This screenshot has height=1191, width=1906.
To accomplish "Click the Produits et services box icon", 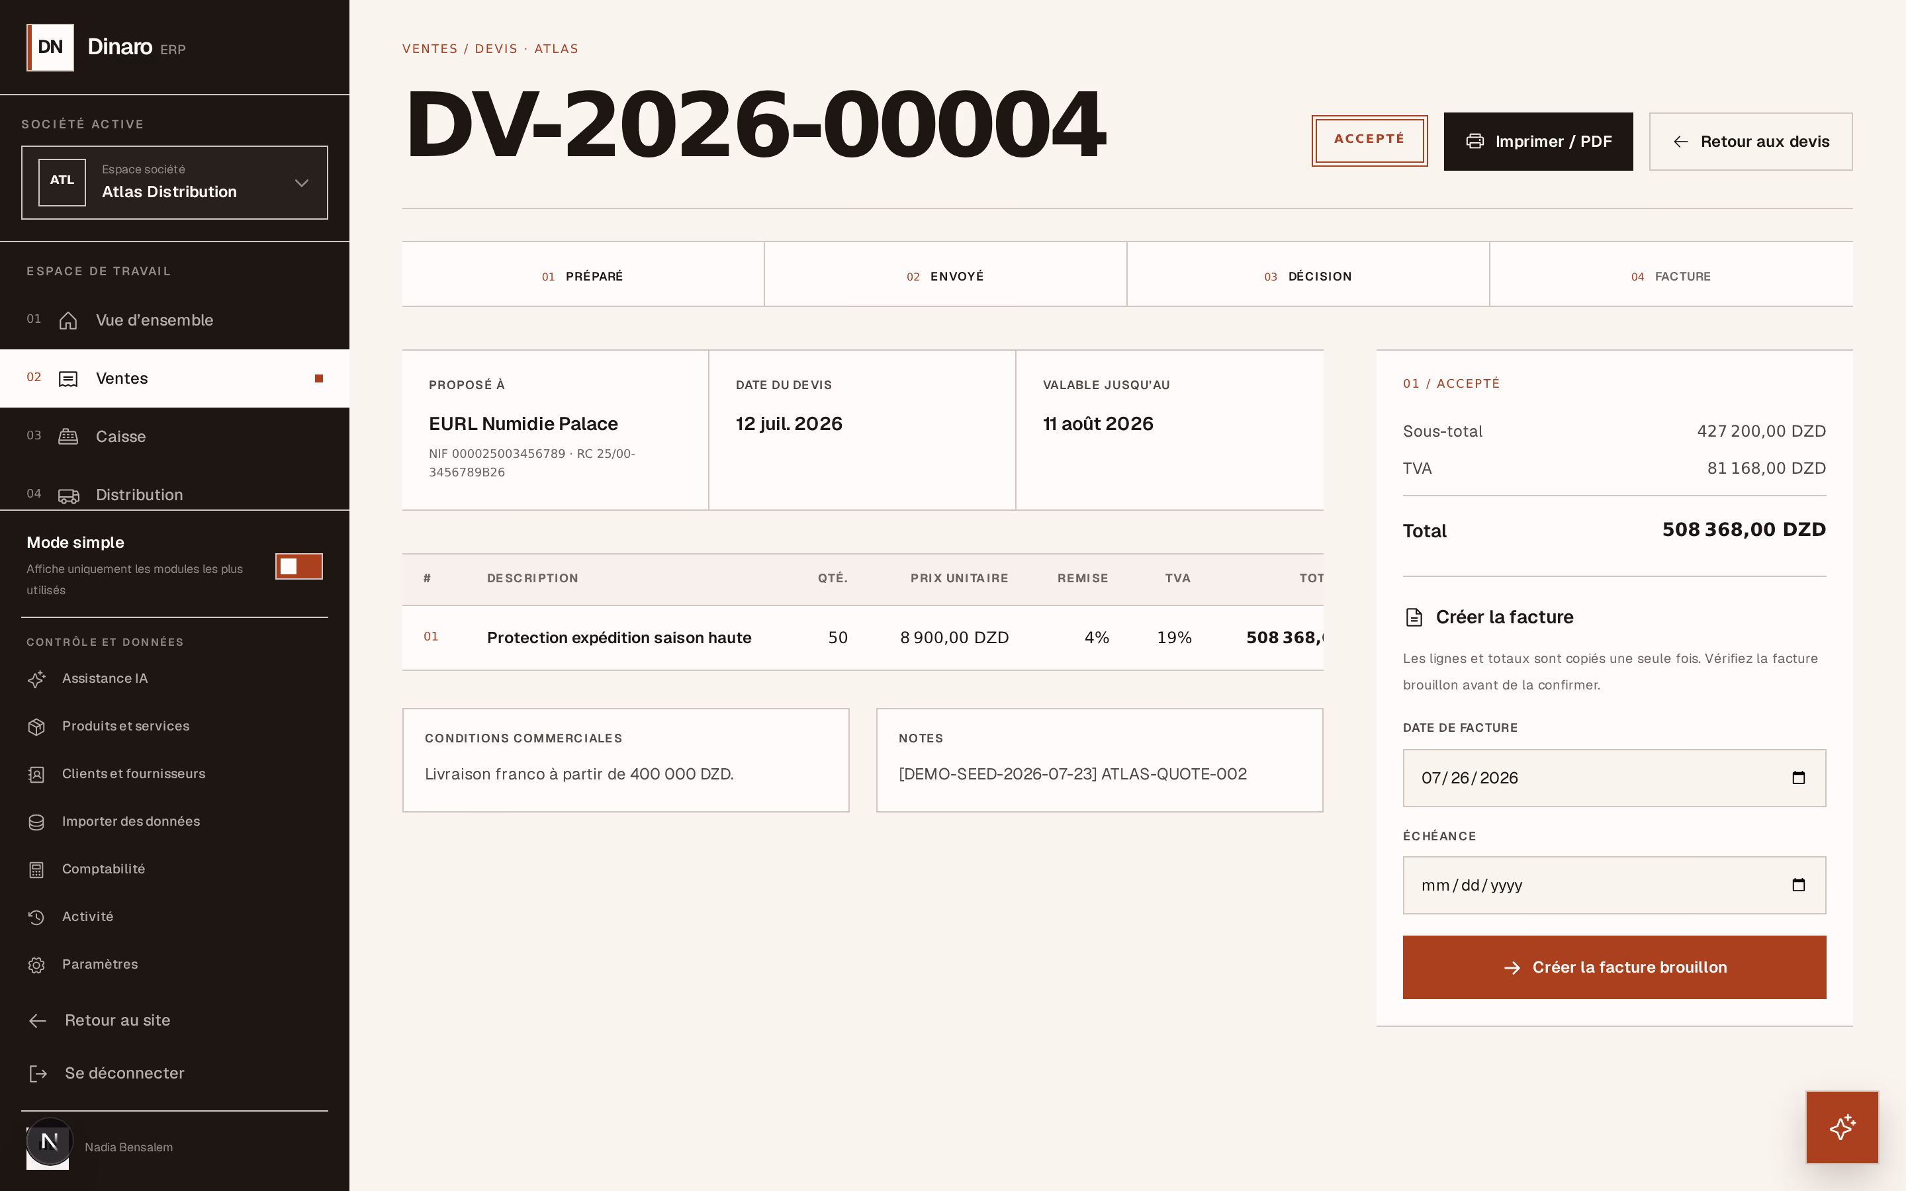I will (36, 727).
